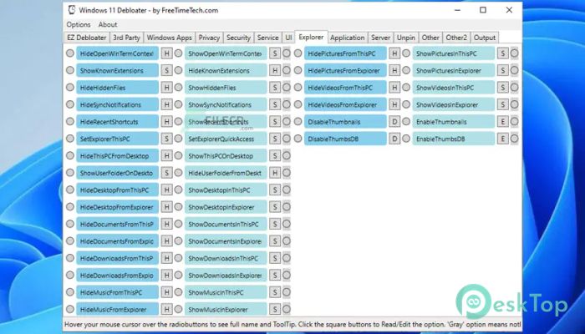Image resolution: width=585 pixels, height=334 pixels.
Task: Select the HideOpenWinTermContext radio button
Action: click(70, 53)
